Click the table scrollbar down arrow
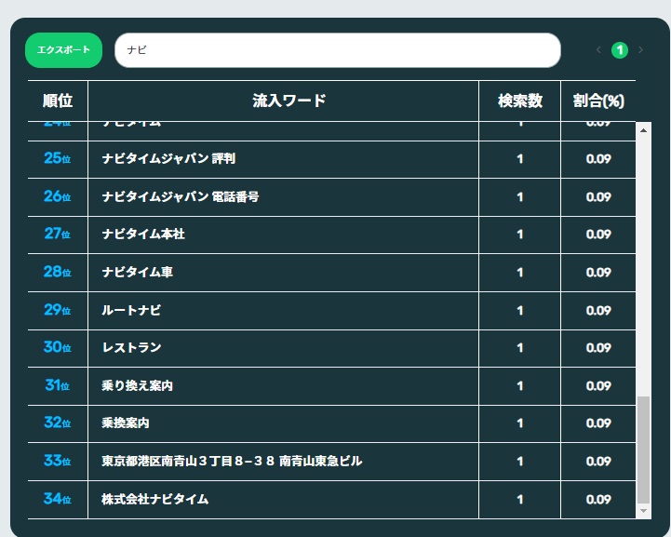The image size is (671, 537). [x=643, y=511]
